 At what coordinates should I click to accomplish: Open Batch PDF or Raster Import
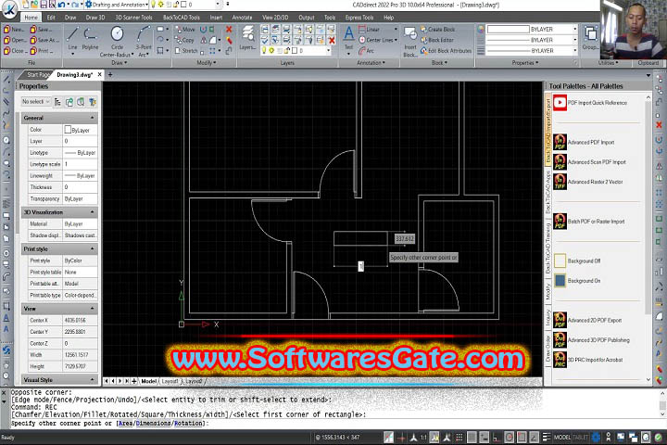589,222
